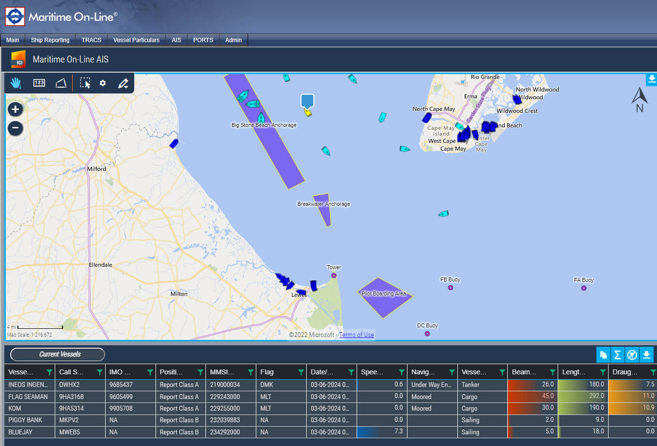Click the FA Buoy marker
Screen dimensions: 657x446
pos(584,288)
